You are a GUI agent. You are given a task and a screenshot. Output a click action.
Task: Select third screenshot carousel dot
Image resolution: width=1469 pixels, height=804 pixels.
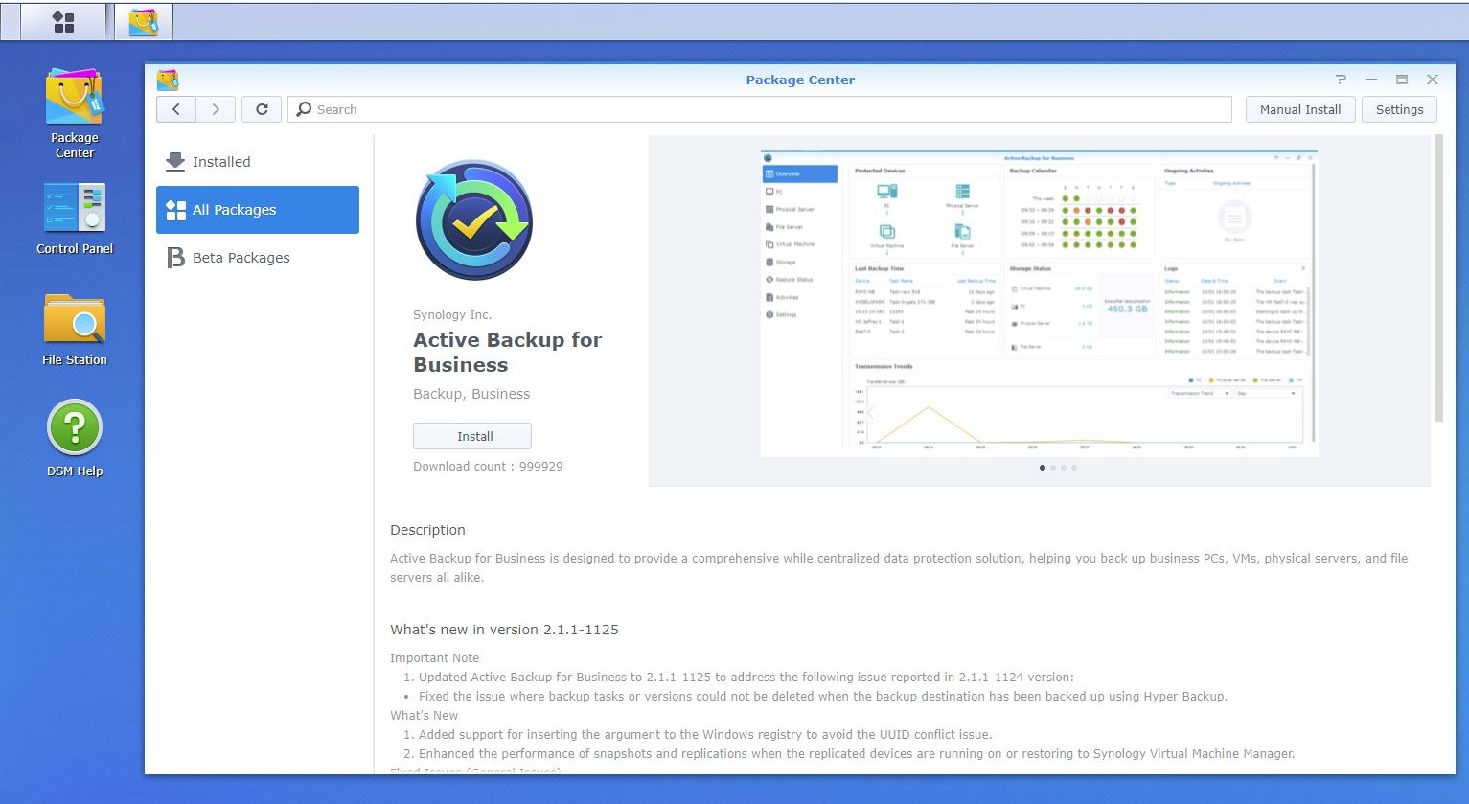click(x=1064, y=468)
